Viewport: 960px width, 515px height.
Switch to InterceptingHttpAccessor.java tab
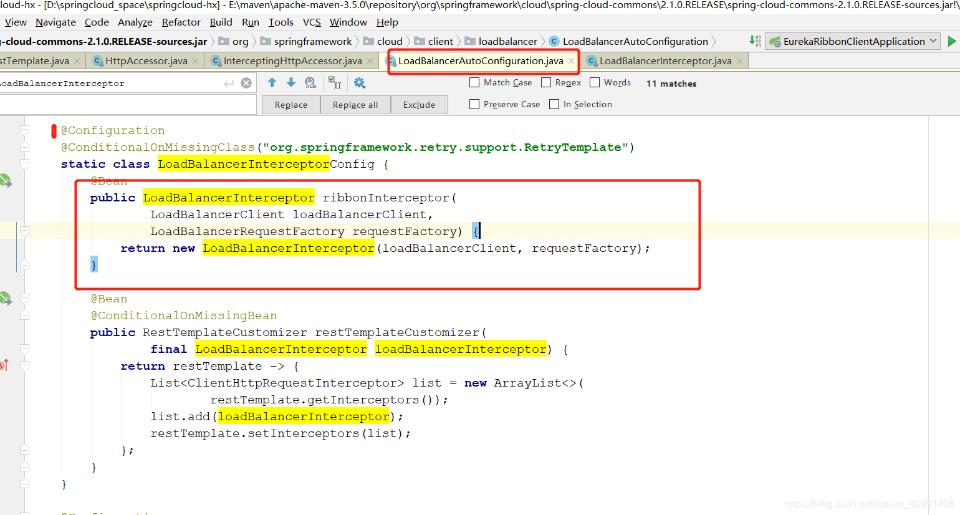coord(292,61)
